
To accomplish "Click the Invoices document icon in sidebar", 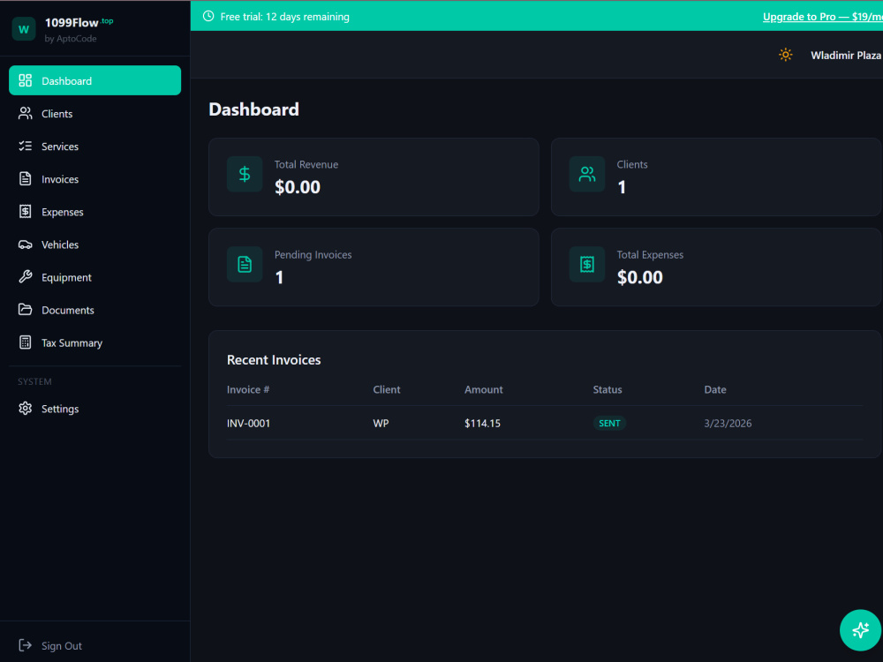I will (26, 178).
